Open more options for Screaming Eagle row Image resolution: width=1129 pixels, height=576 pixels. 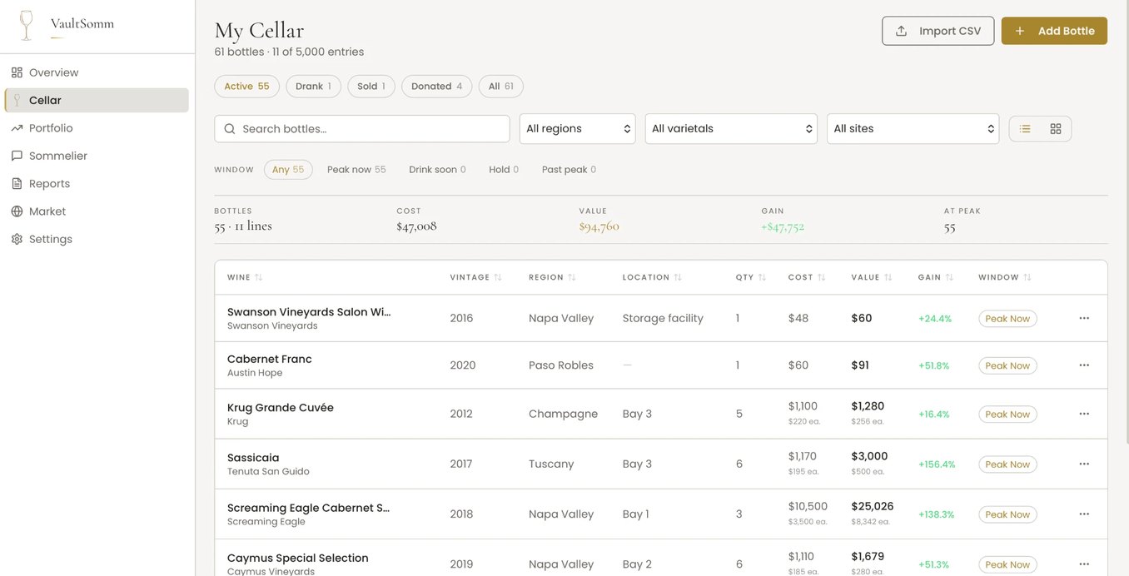pos(1084,514)
